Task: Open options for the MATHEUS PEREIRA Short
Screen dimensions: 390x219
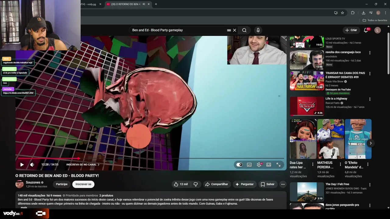Action: click(x=340, y=164)
